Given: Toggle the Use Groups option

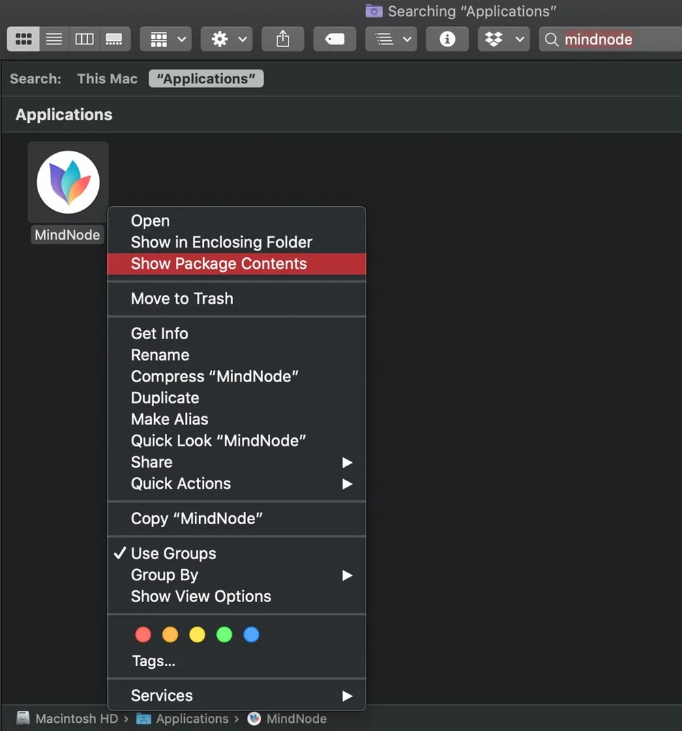Looking at the screenshot, I should pos(173,553).
